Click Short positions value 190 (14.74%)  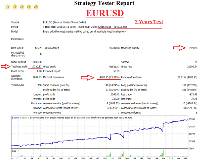112,85
